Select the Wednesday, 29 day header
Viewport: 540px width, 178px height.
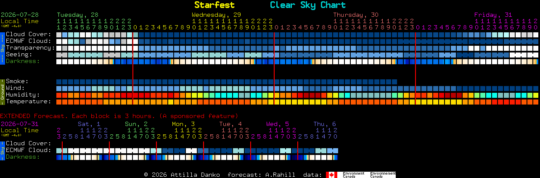[x=216, y=15]
